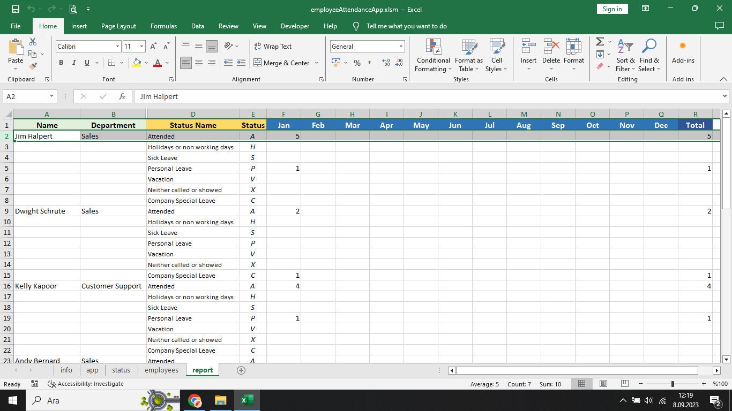
Task: Toggle italic formatting
Action: coord(73,63)
